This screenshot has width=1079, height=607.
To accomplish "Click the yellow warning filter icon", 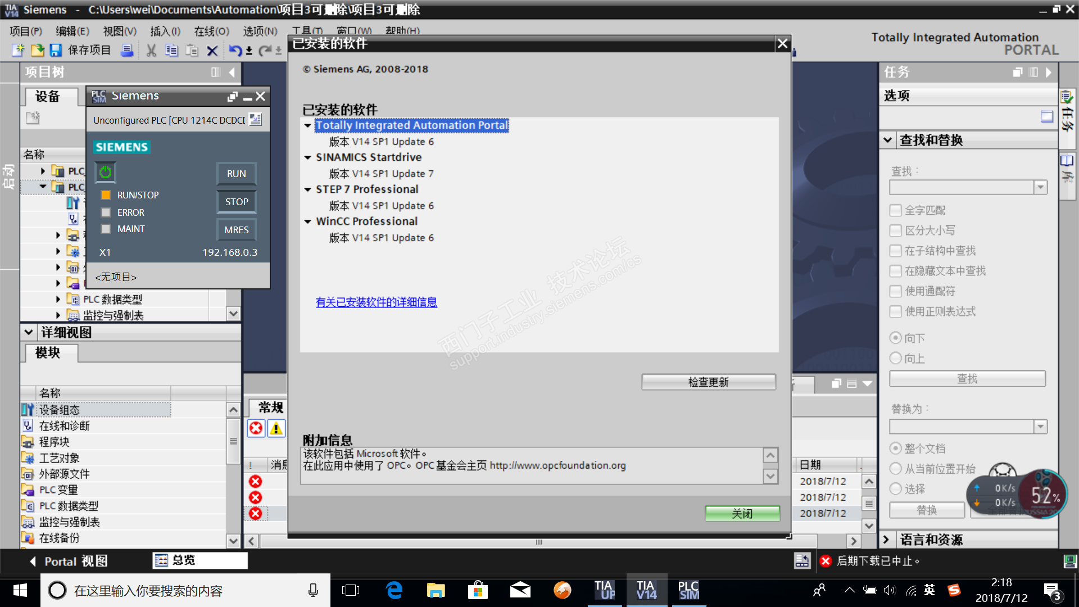I will point(276,429).
